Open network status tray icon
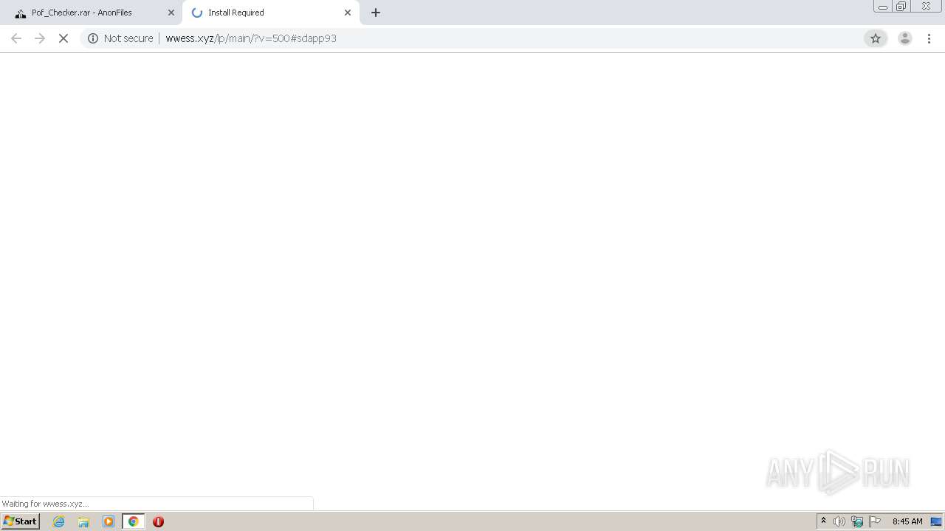This screenshot has height=531, width=945. click(857, 521)
